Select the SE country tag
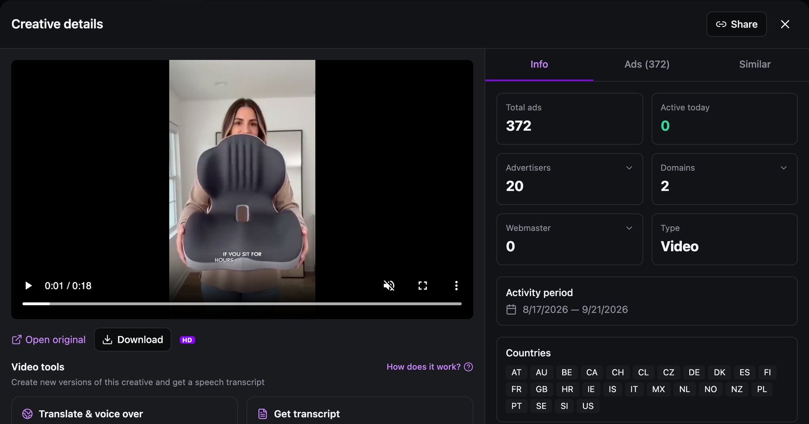The height and width of the screenshot is (424, 809). [541, 406]
